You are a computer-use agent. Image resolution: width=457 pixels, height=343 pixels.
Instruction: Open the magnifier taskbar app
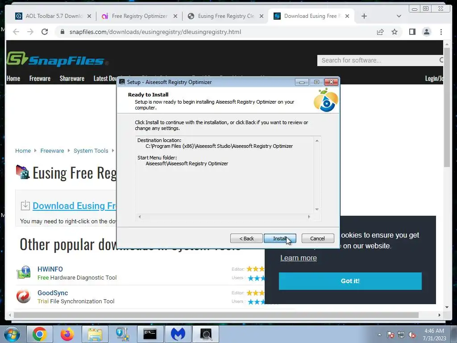(206, 334)
